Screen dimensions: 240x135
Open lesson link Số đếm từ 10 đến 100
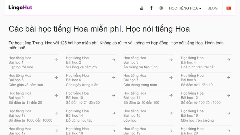[x=141, y=102]
